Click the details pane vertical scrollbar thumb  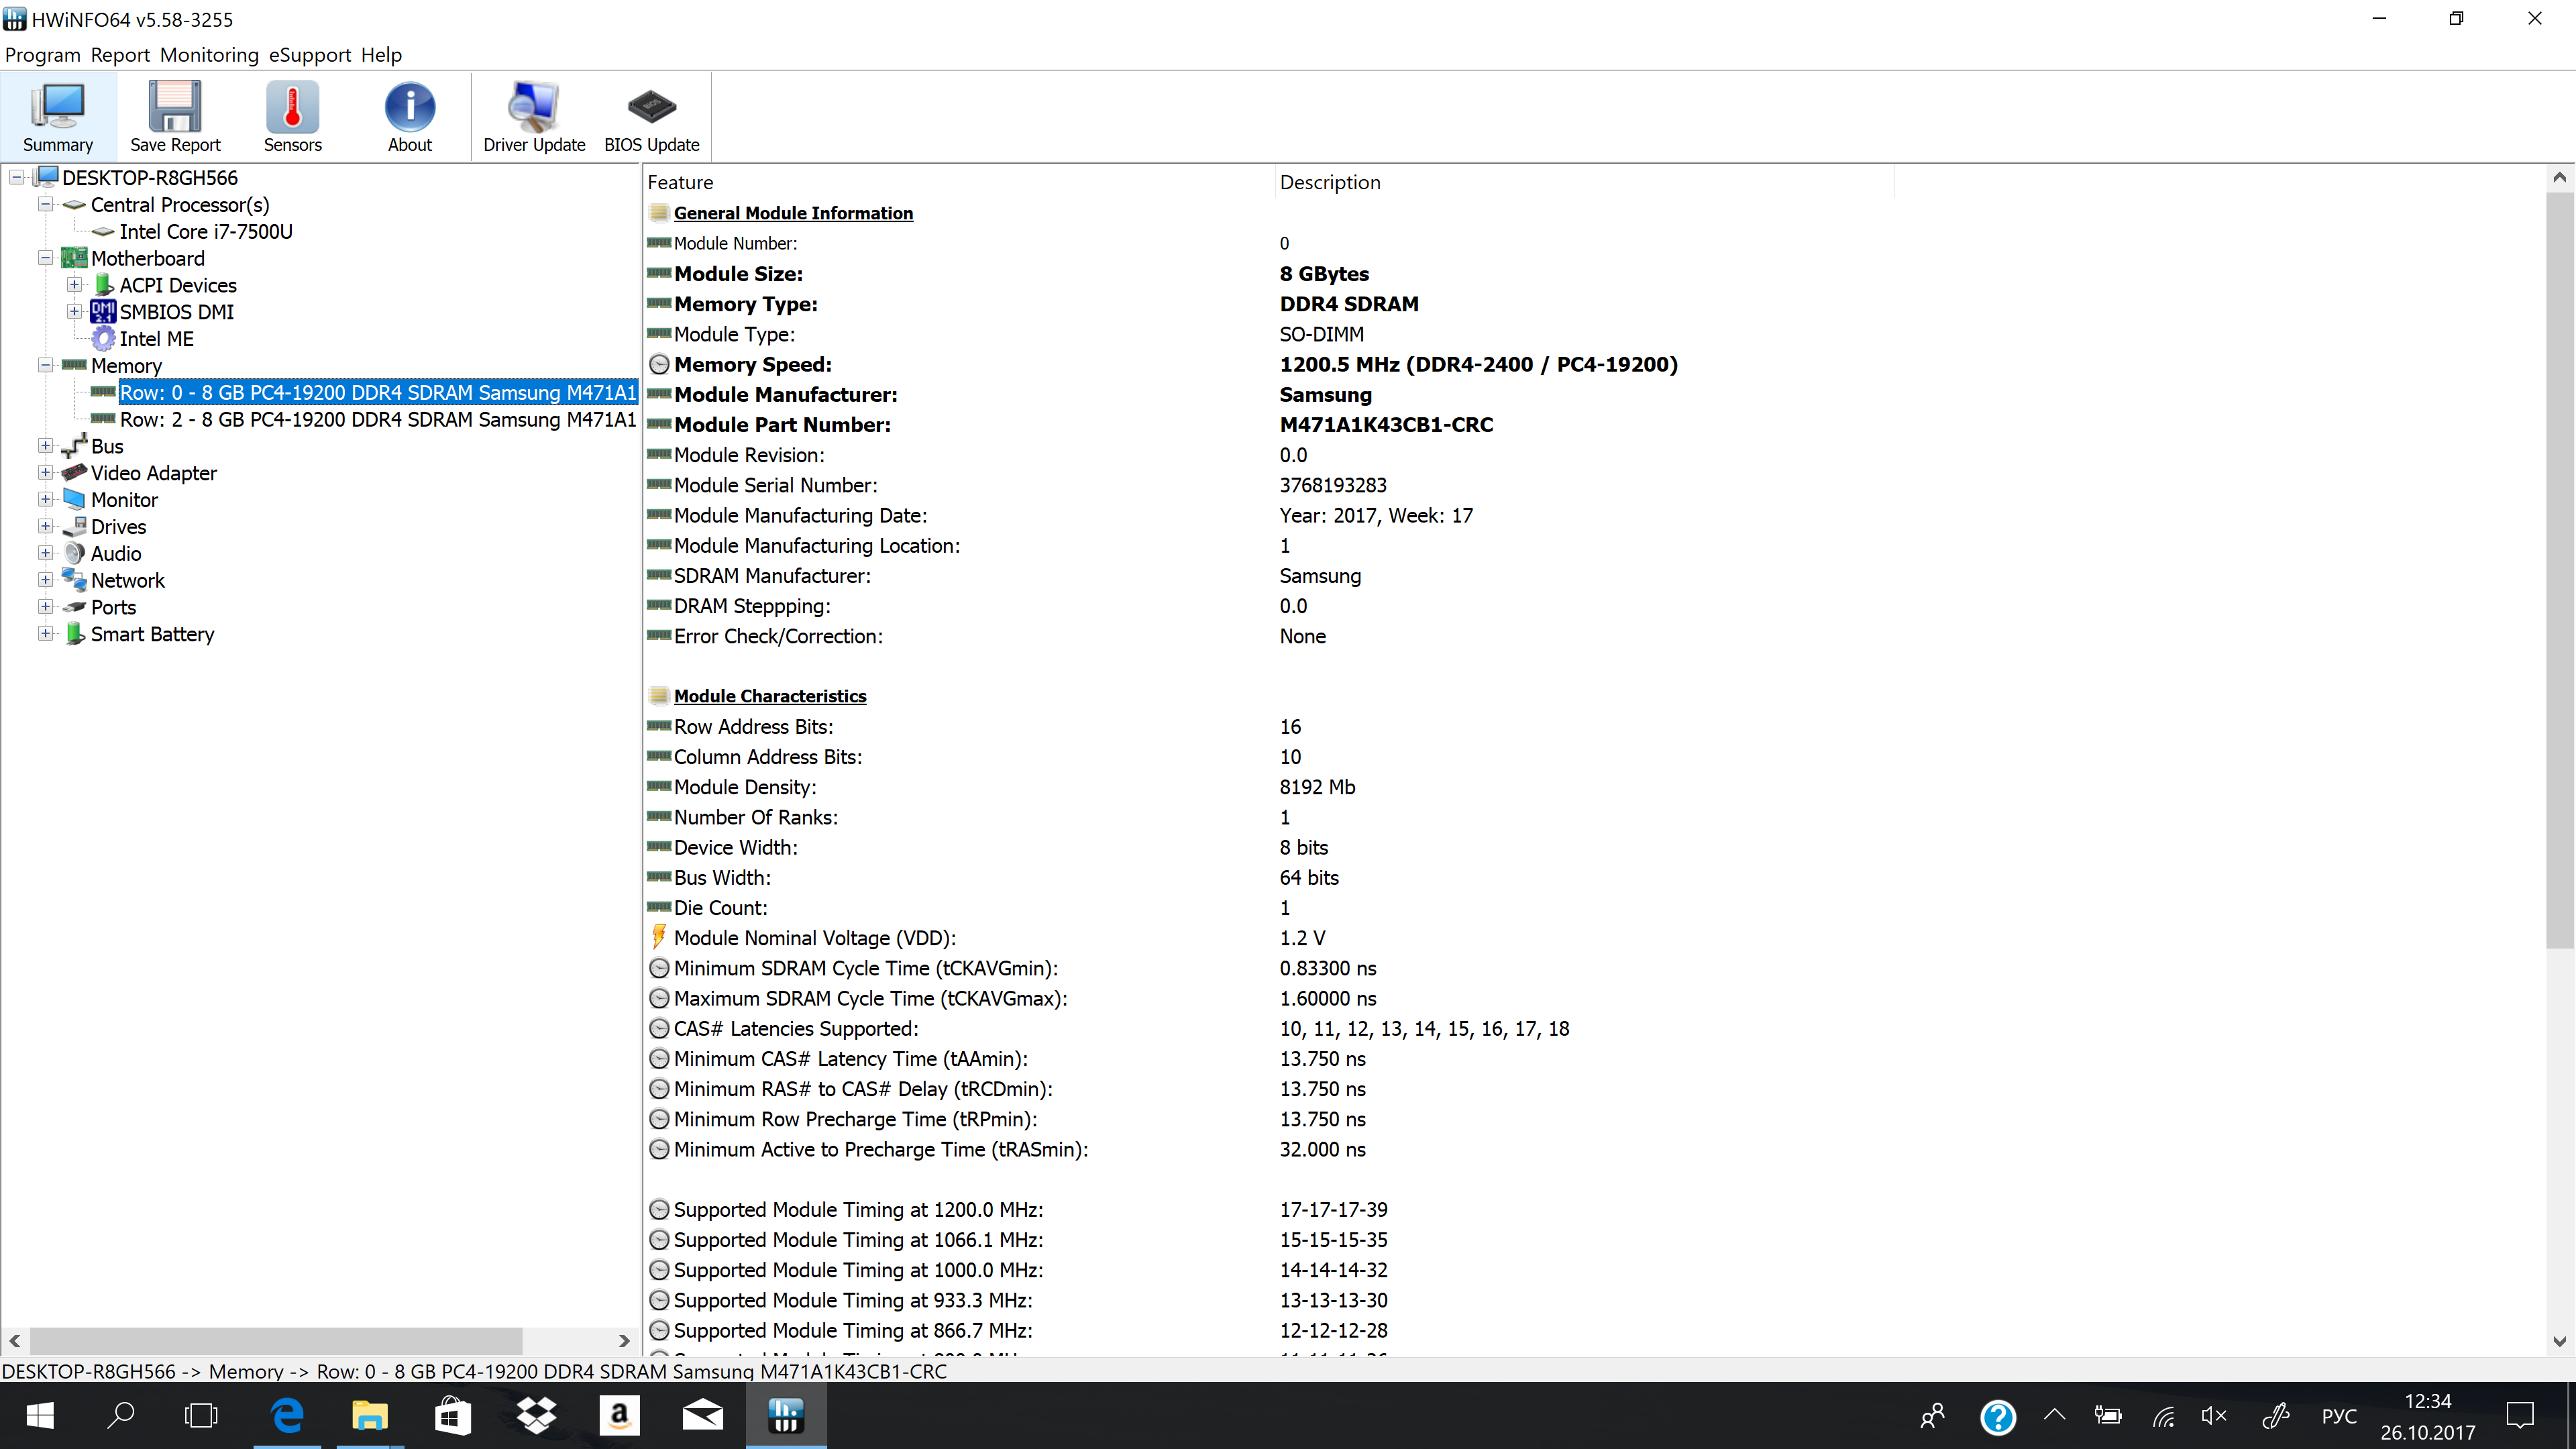tap(2559, 570)
